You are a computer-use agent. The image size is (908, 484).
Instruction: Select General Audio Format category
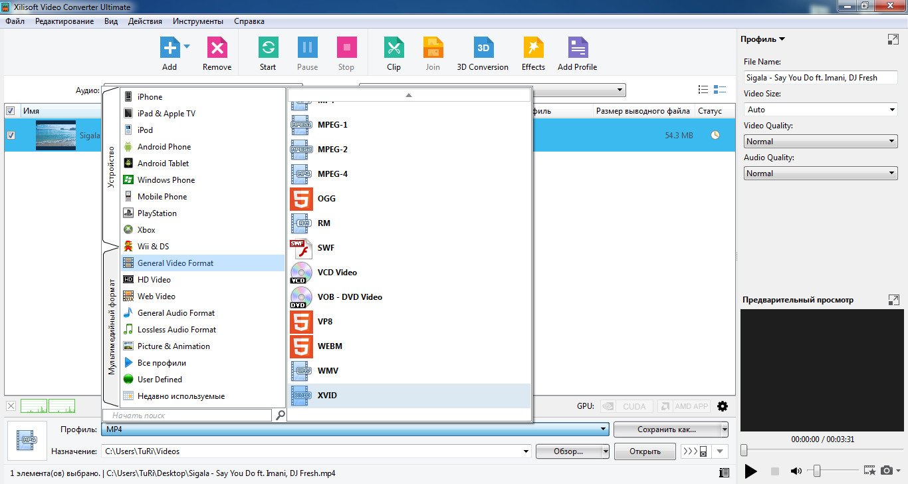[176, 313]
